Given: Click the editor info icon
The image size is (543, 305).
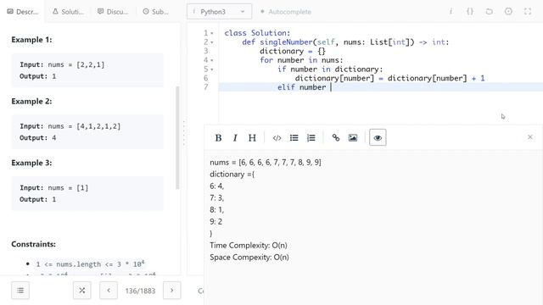Looking at the screenshot, I should [x=451, y=11].
